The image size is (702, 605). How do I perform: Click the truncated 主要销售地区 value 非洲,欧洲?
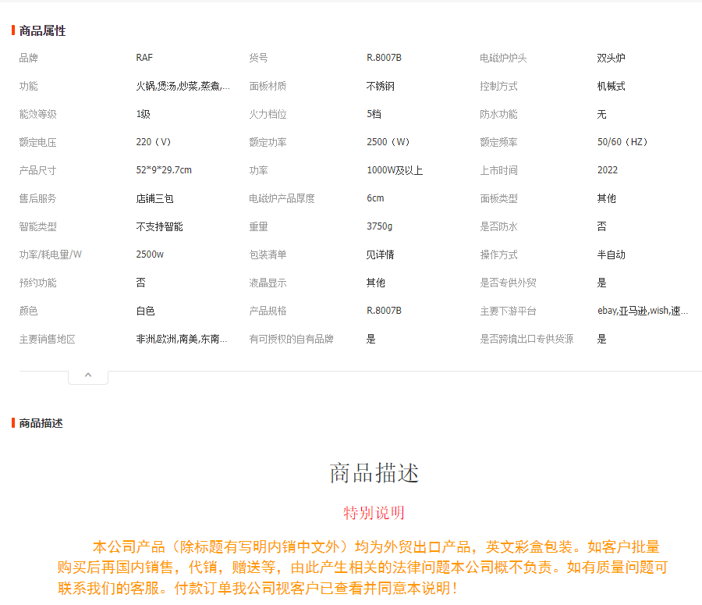click(x=181, y=339)
